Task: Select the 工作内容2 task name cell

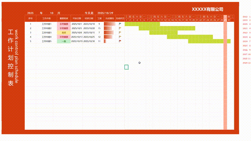Action: point(46,28)
